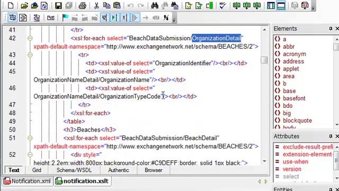Screen dimensions: 339x191
Task: Print the document
Action: (x=83, y=5)
